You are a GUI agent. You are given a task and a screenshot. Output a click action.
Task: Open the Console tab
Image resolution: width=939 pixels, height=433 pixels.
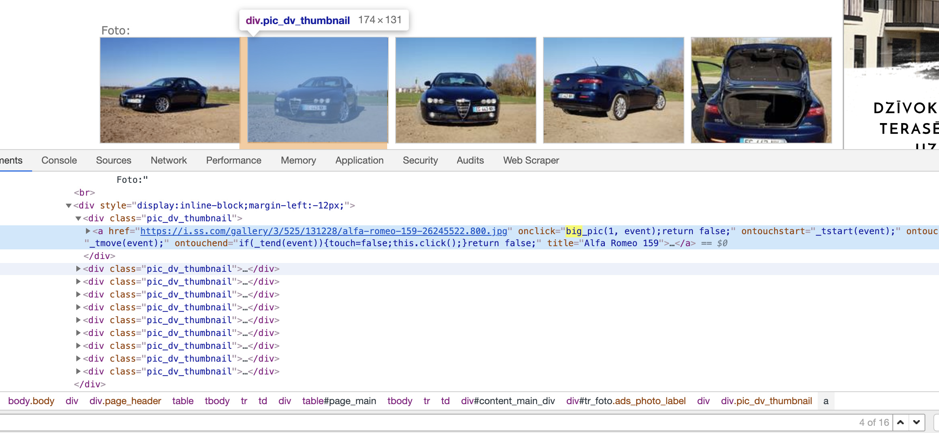pyautogui.click(x=59, y=160)
